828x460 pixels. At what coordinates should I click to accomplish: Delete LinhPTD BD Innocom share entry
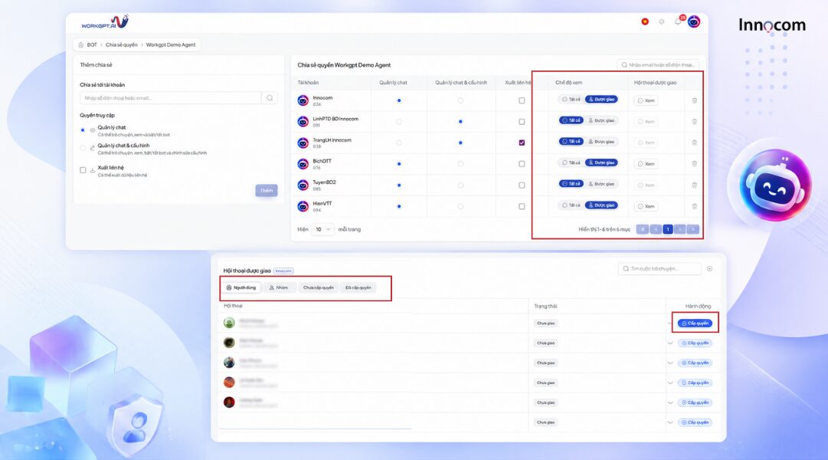click(x=695, y=122)
